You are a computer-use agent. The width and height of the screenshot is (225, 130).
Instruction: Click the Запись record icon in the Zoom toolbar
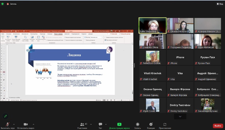tap(138, 124)
